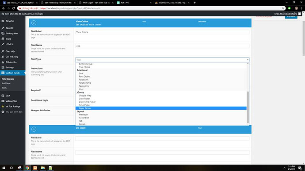The width and height of the screenshot is (305, 171).
Task: Open Add New submenu item
Action: coord(6,83)
